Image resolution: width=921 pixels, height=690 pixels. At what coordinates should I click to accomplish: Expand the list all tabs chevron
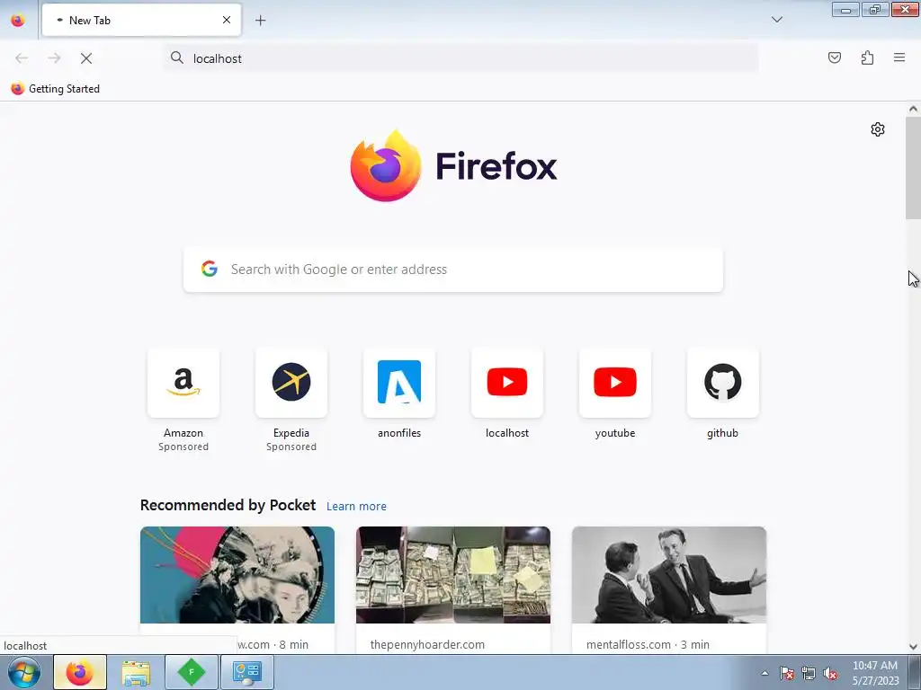[x=776, y=20]
